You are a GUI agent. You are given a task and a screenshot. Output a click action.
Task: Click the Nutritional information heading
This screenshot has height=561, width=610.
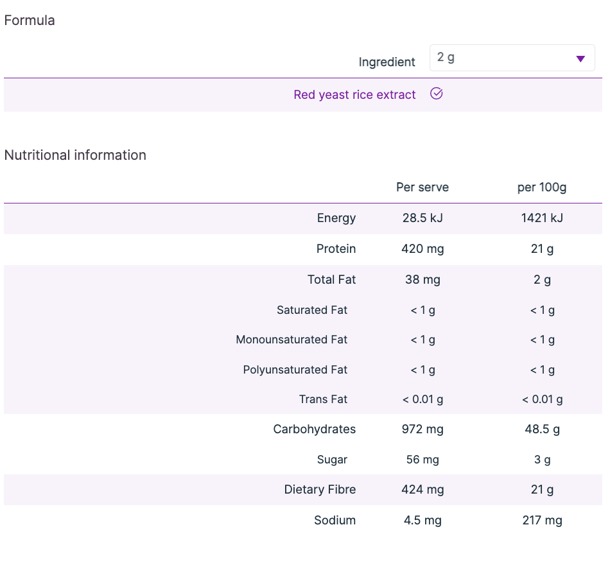click(75, 155)
